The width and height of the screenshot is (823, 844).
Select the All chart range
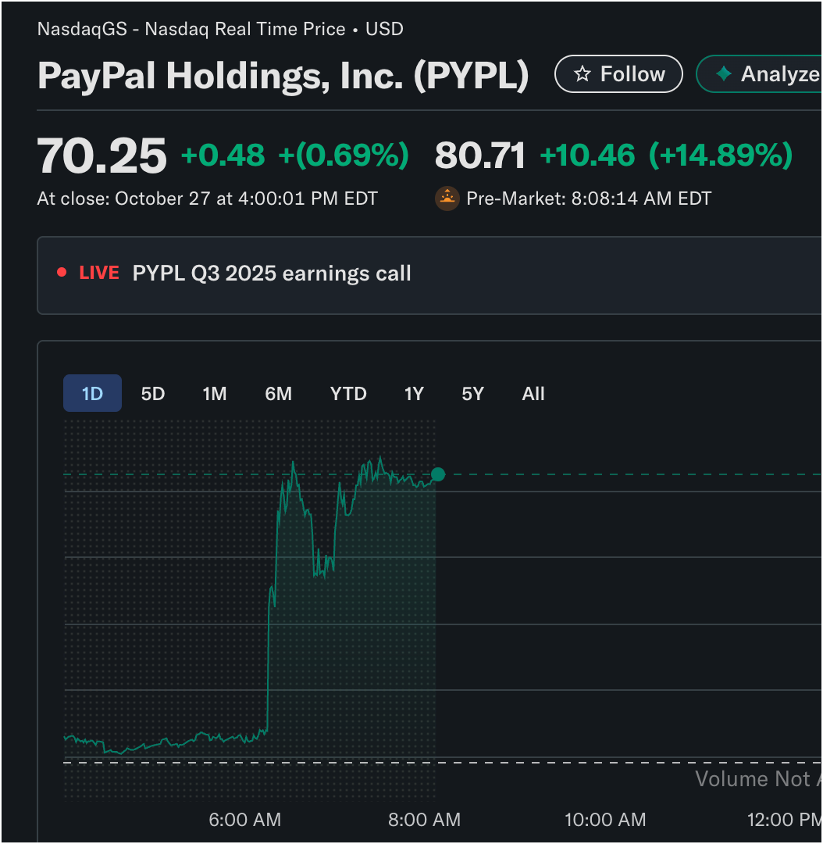[533, 393]
